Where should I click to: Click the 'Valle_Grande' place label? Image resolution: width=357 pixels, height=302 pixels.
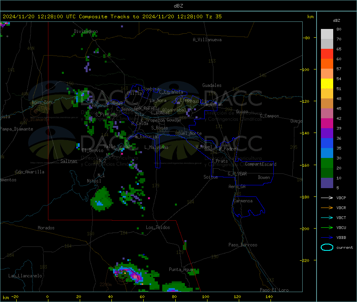(x=118, y=146)
